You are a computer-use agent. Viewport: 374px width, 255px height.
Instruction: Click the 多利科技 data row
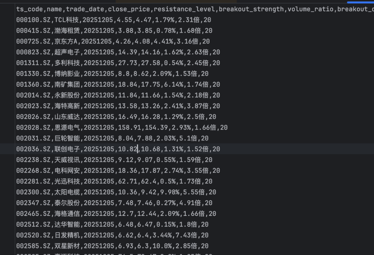118,63
